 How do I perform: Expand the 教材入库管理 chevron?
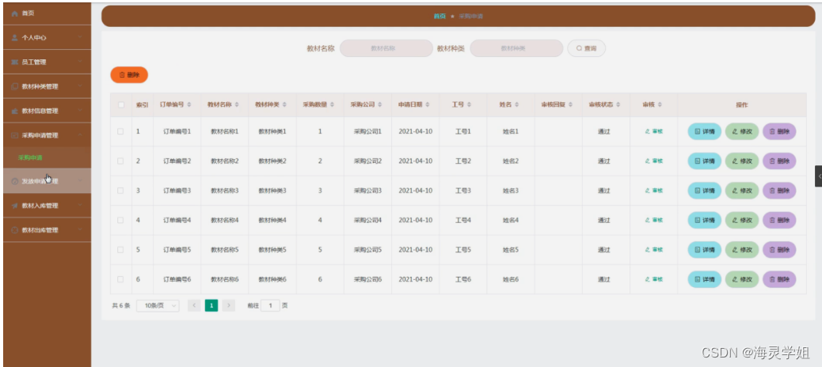click(x=80, y=205)
